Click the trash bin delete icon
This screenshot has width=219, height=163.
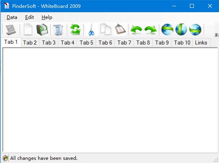[x=58, y=30]
